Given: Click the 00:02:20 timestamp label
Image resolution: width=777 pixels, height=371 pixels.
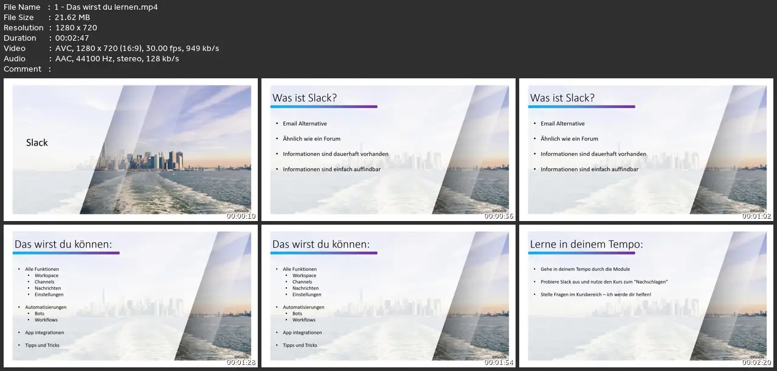Looking at the screenshot, I should 757,362.
